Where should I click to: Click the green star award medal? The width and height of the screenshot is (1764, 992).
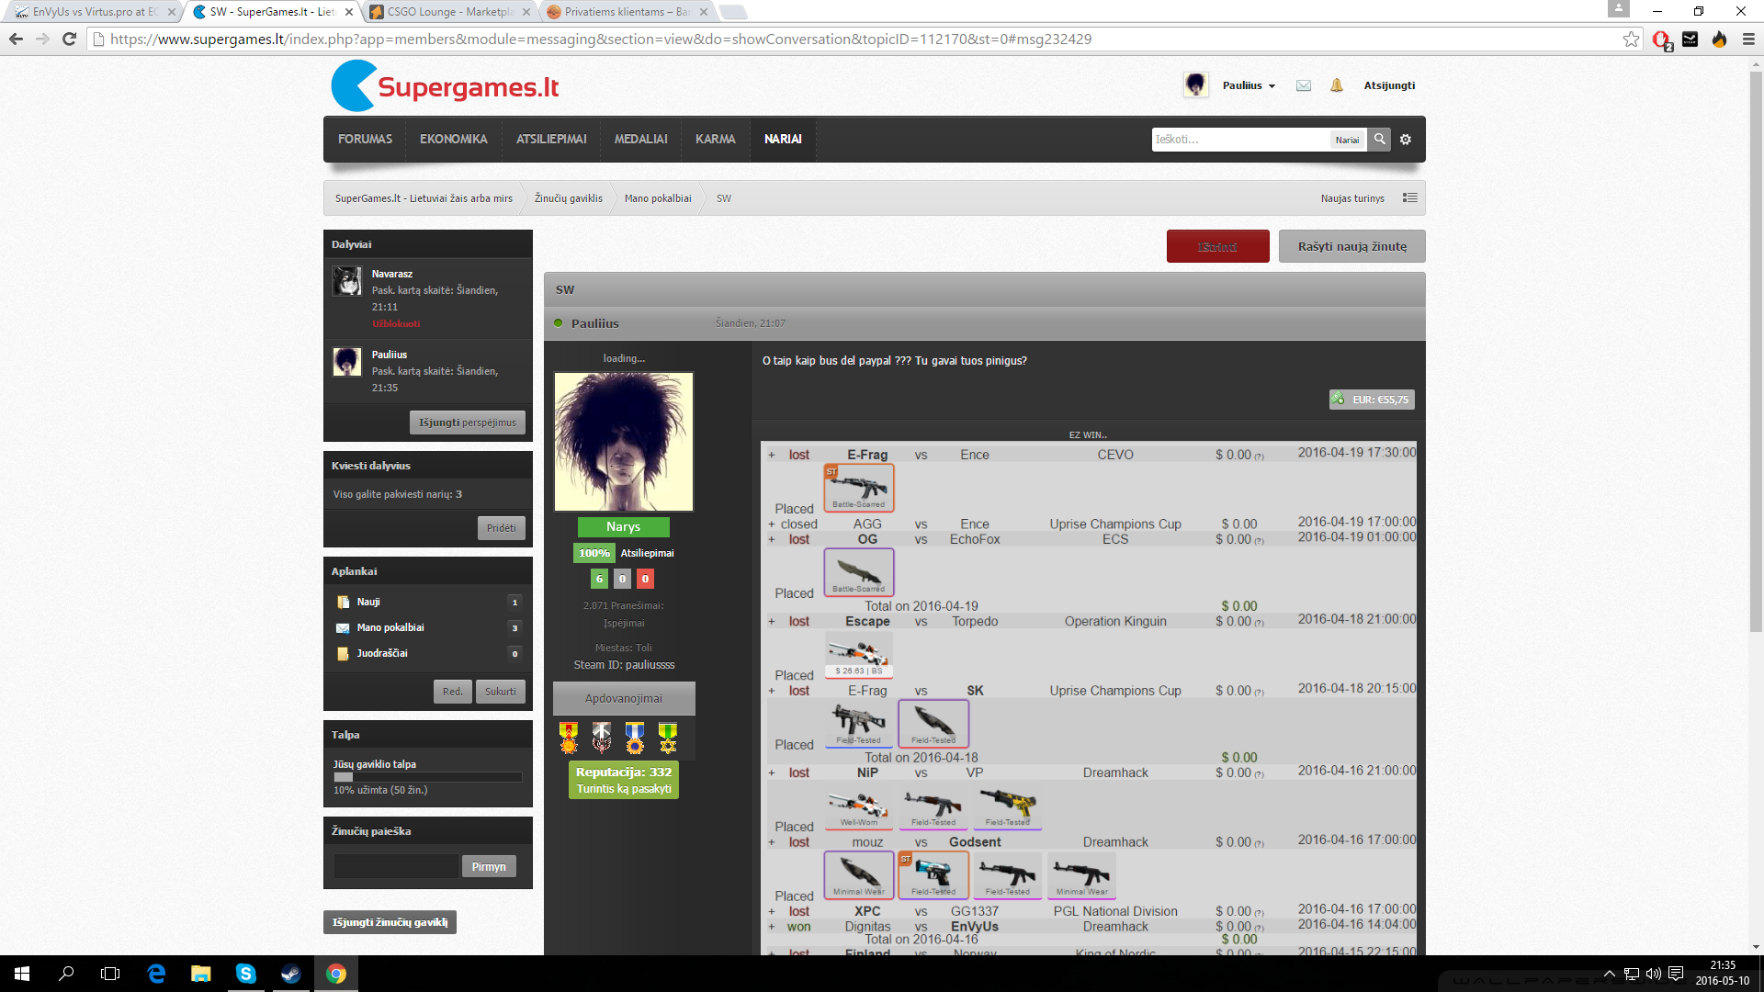668,738
